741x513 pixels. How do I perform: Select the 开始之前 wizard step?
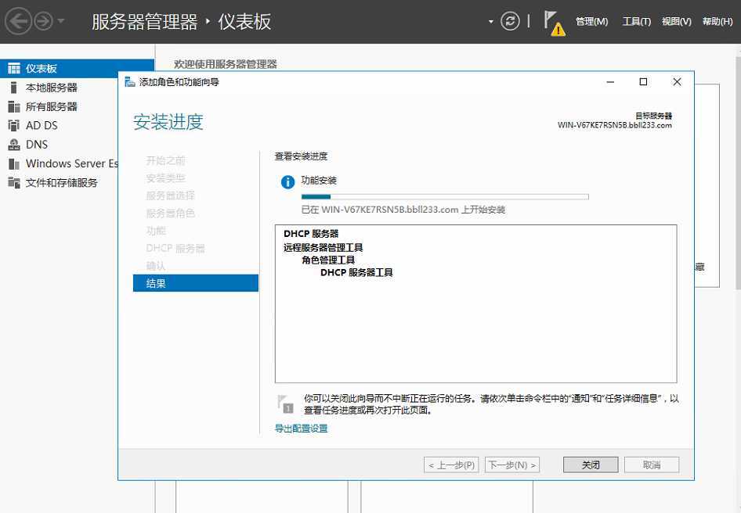coord(165,160)
